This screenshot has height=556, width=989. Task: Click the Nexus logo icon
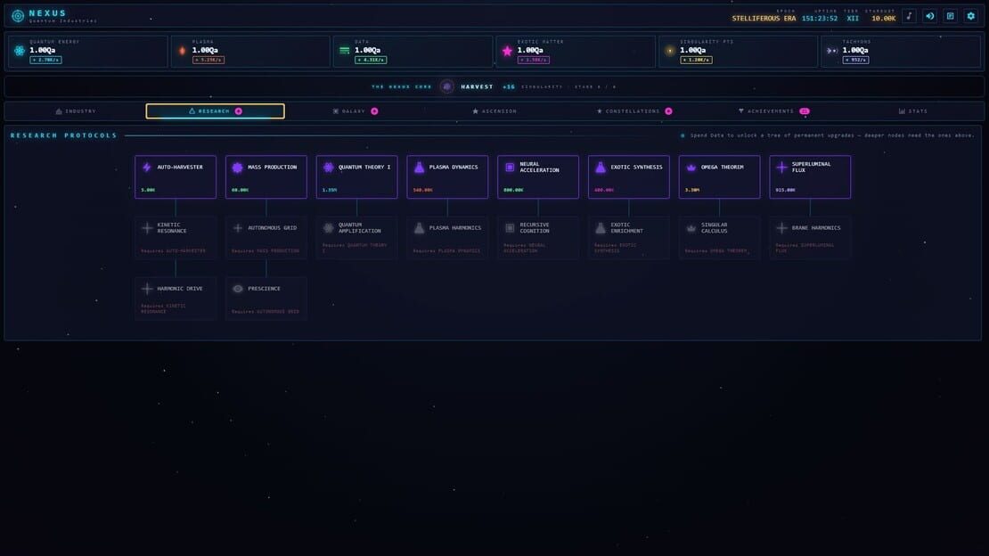tap(18, 16)
